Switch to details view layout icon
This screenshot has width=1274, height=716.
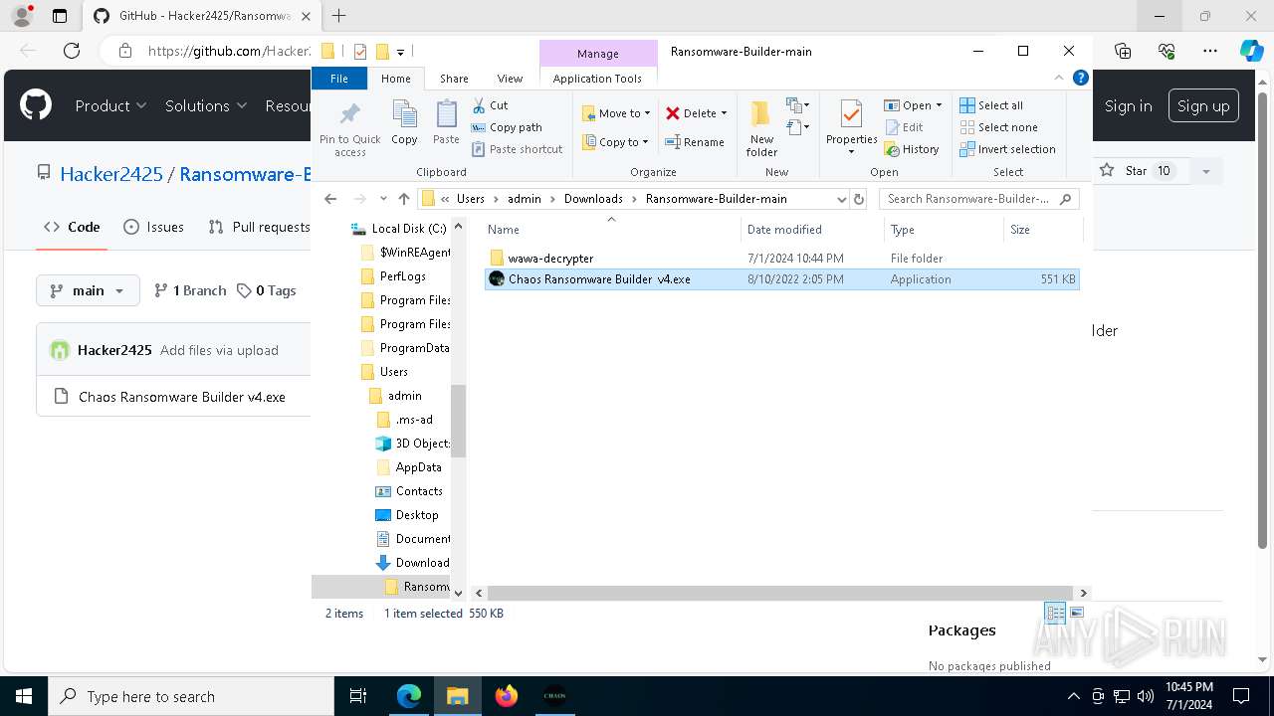click(x=1055, y=613)
